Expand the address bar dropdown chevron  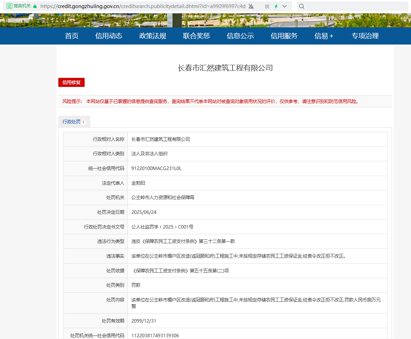tap(285, 6)
